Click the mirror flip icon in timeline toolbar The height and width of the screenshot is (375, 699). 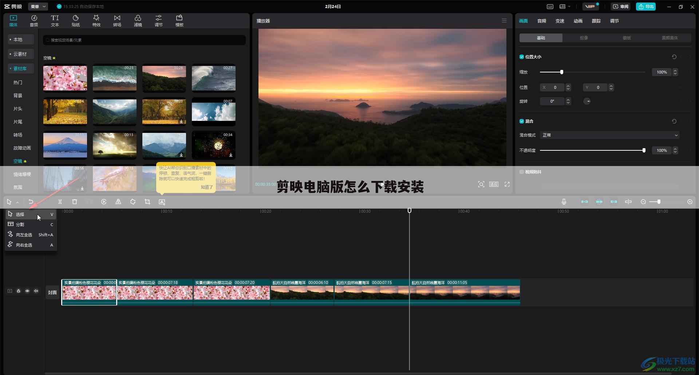point(118,202)
